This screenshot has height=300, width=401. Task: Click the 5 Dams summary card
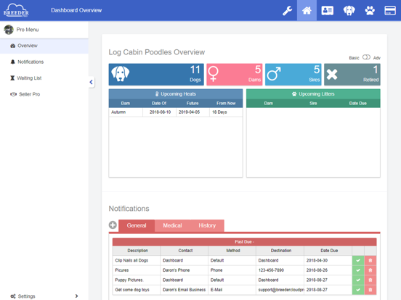click(235, 75)
